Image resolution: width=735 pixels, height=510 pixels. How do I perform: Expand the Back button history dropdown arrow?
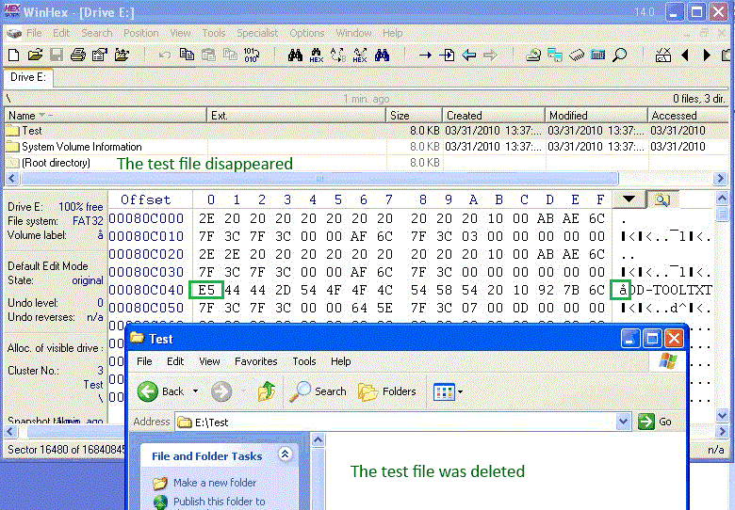(x=195, y=391)
